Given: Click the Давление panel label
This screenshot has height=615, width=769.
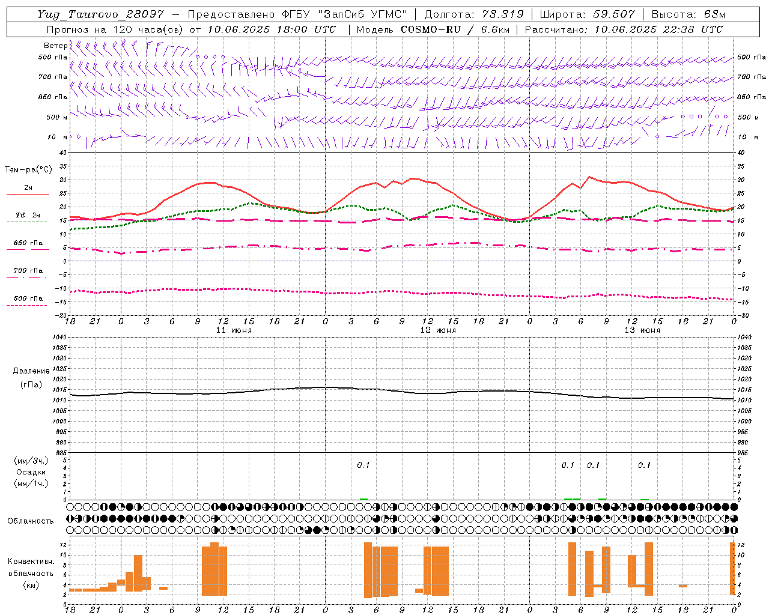Looking at the screenshot, I should click(31, 371).
